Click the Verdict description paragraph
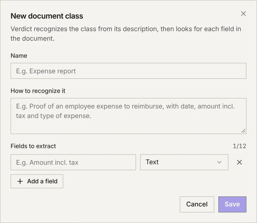257x223 pixels. 126,34
